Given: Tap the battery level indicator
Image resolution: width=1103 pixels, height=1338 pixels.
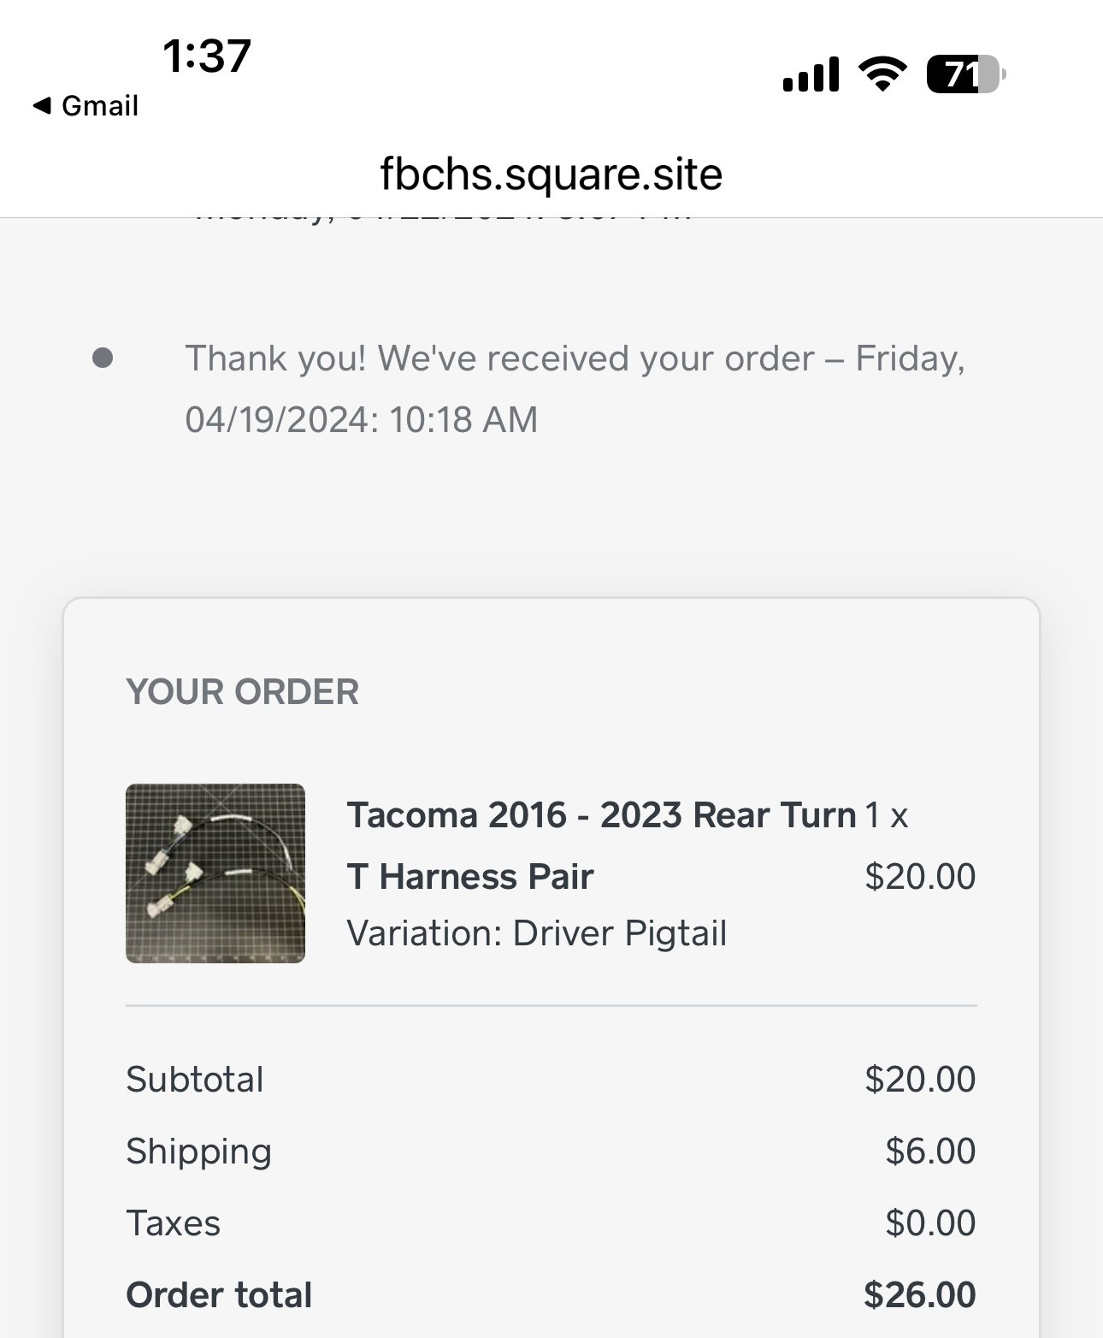Looking at the screenshot, I should coord(966,74).
